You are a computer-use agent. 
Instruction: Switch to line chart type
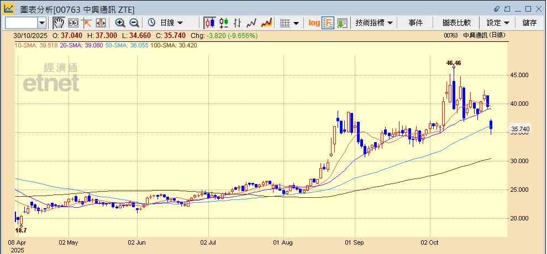point(252,23)
